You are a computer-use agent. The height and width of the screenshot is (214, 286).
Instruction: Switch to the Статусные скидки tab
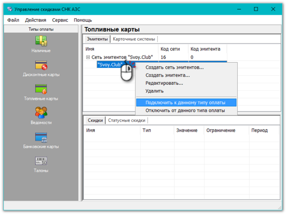126,120
